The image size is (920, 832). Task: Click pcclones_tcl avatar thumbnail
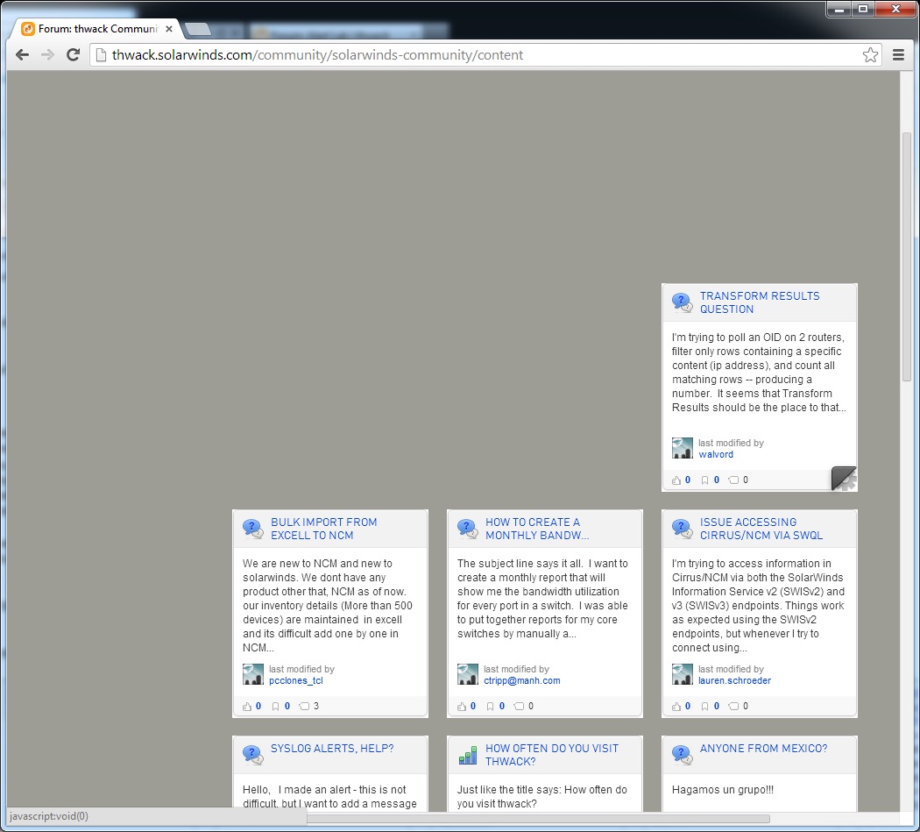(x=253, y=674)
